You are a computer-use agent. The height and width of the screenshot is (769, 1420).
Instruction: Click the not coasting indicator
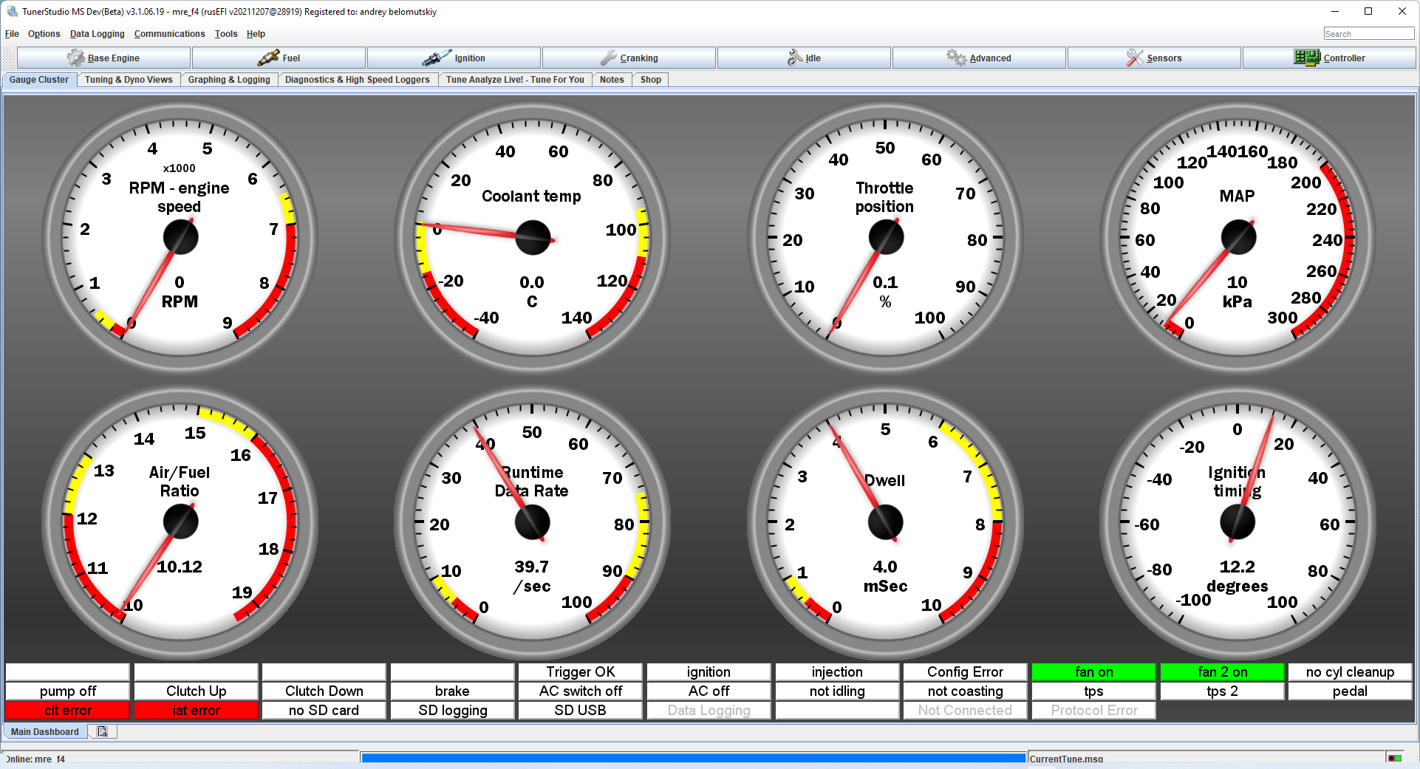tap(966, 691)
